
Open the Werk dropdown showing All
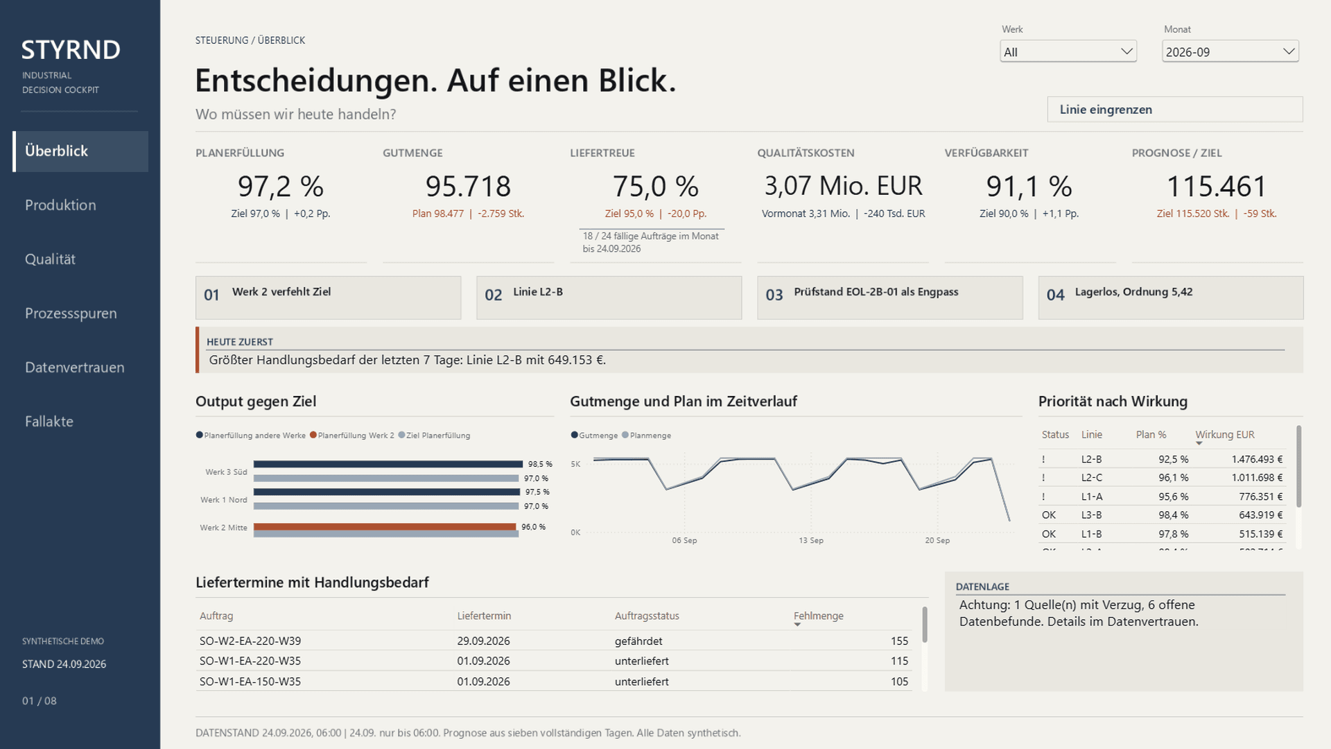click(1068, 51)
